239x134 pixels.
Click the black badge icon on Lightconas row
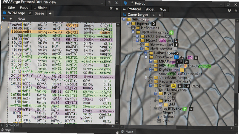pyautogui.click(x=176, y=40)
